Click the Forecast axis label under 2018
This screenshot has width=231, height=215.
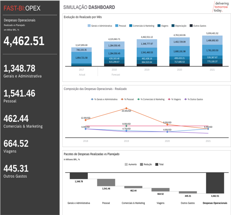tap(115, 74)
